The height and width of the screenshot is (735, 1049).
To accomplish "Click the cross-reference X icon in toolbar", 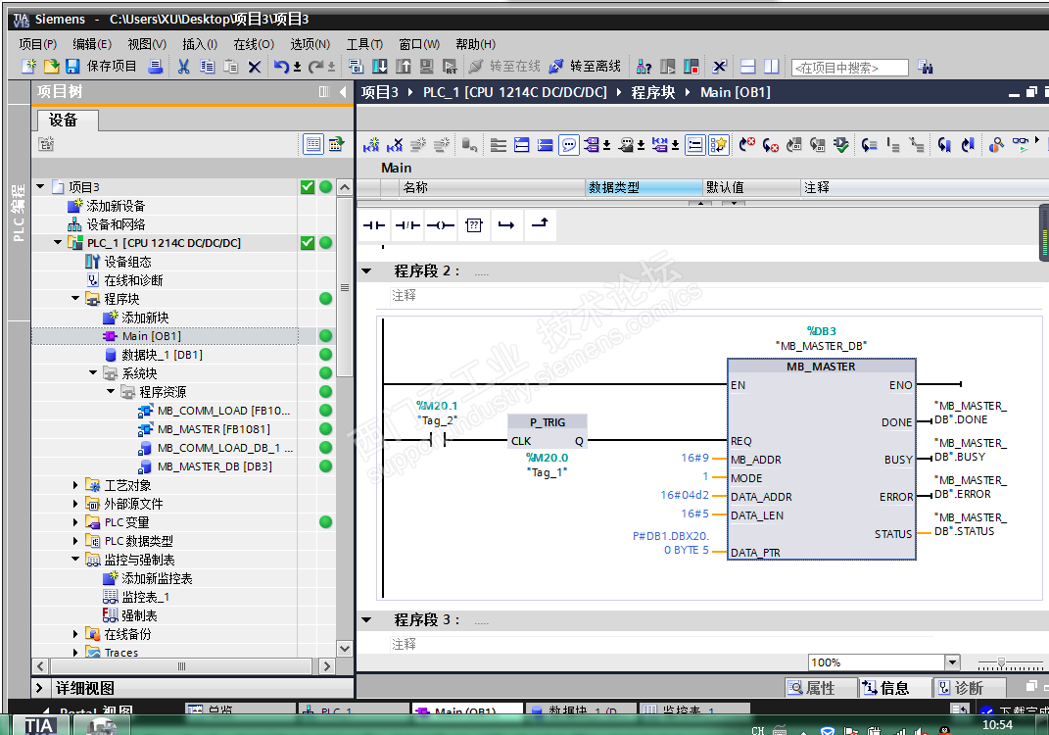I will pyautogui.click(x=719, y=67).
